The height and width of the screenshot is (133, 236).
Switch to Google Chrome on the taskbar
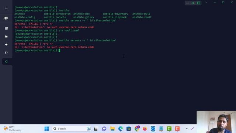click(x=137, y=129)
